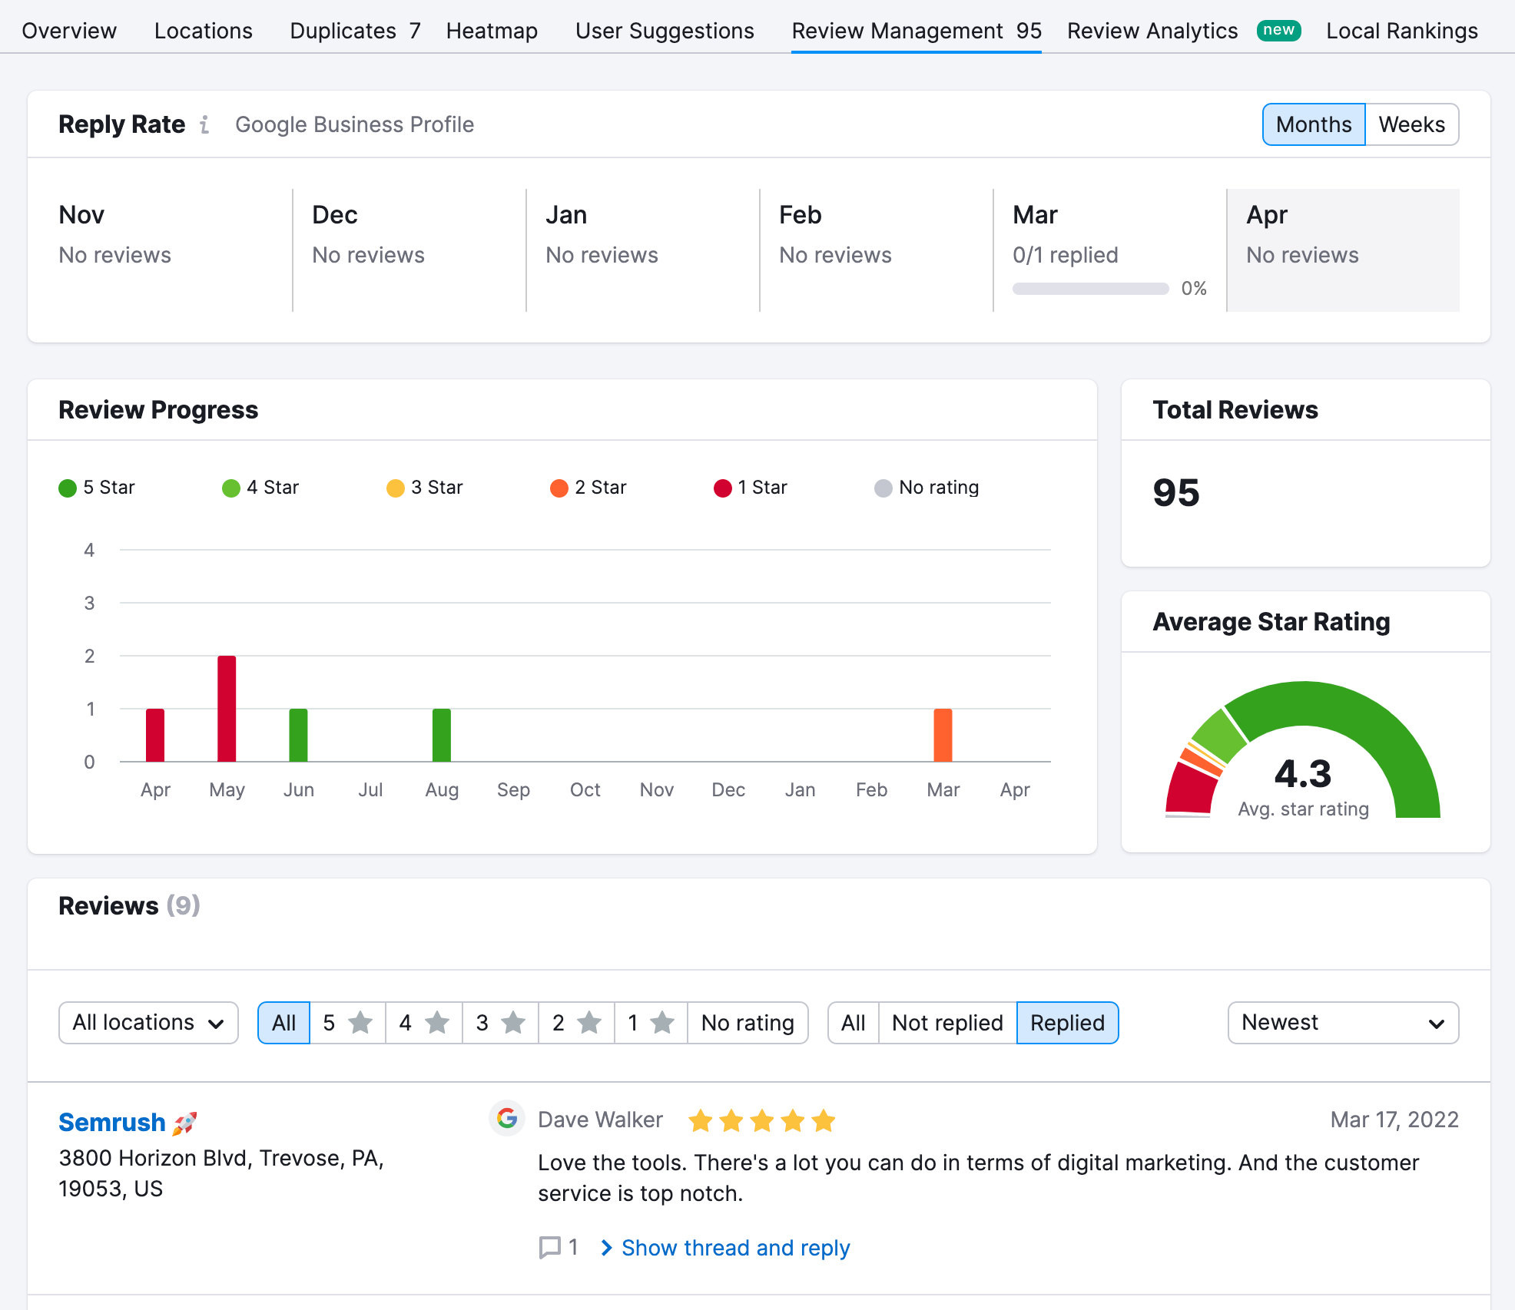
Task: Select the 5-star rating filter
Action: point(347,1022)
